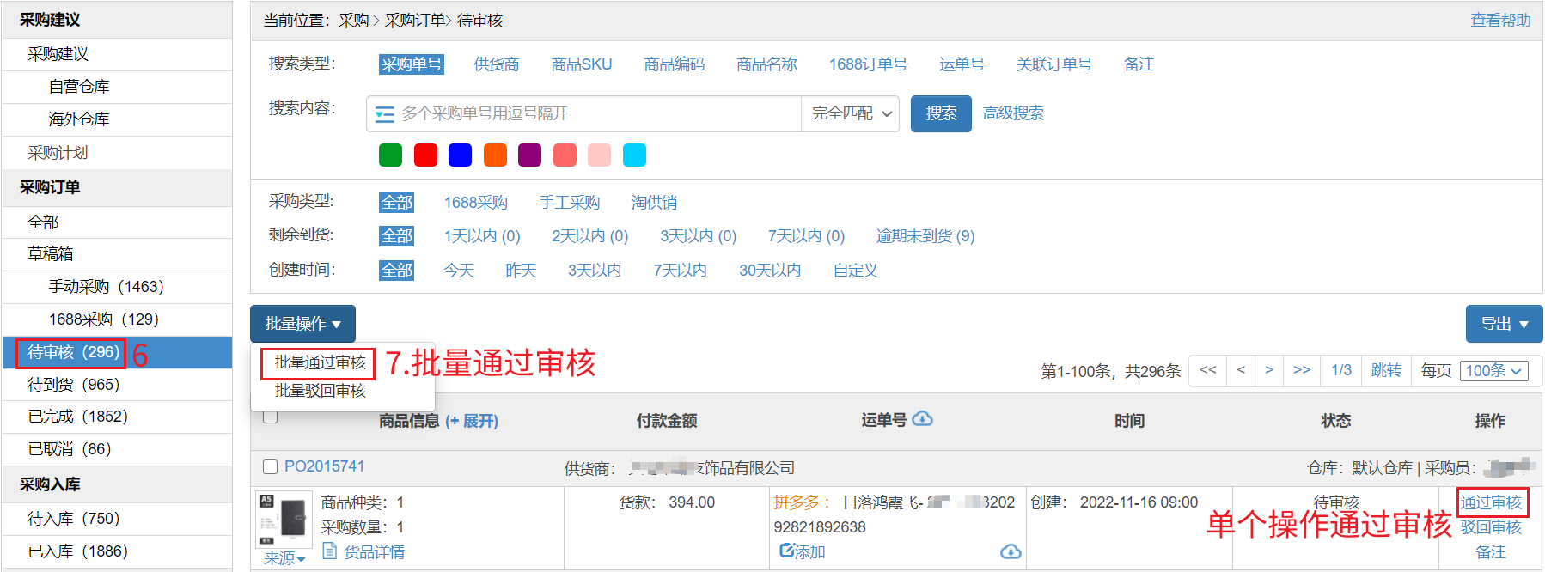Screen dimensions: 1545x572
Task: Click the cloud download icon beside 运单号 header
Action: [x=922, y=419]
